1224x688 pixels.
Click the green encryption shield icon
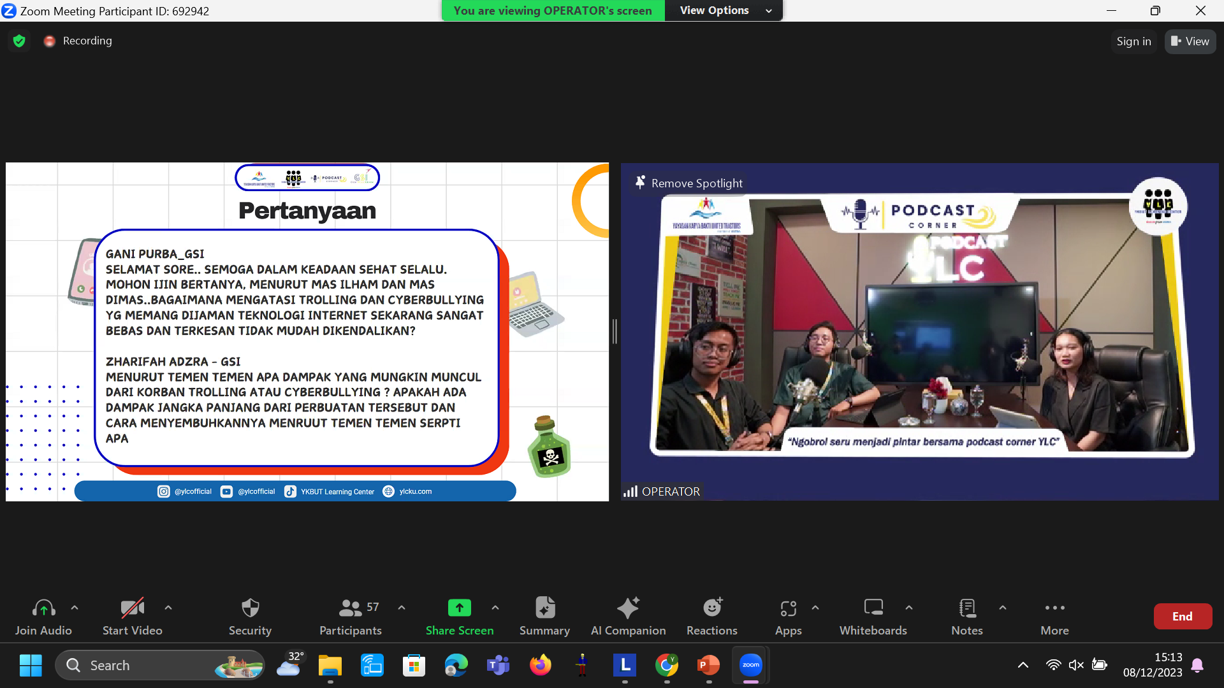[x=19, y=41]
